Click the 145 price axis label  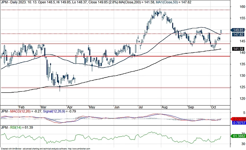(x=243, y=41)
